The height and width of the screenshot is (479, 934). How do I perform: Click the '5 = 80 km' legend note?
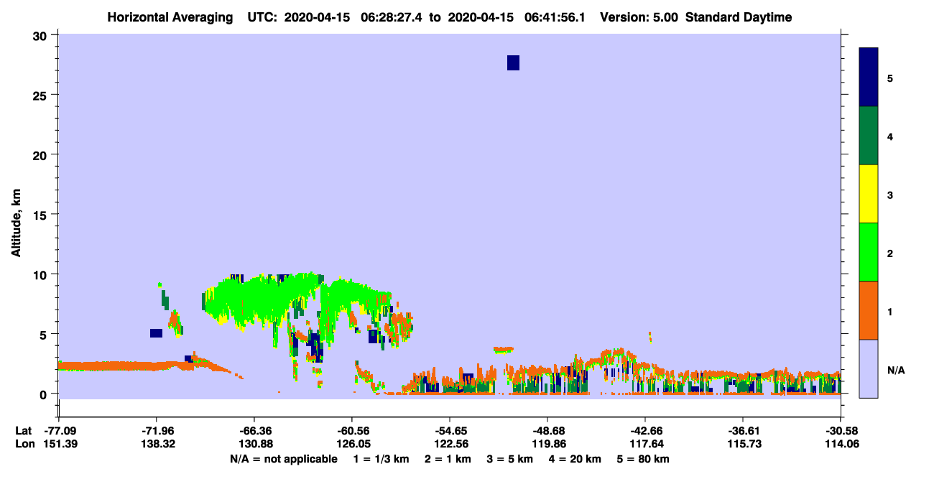[643, 459]
